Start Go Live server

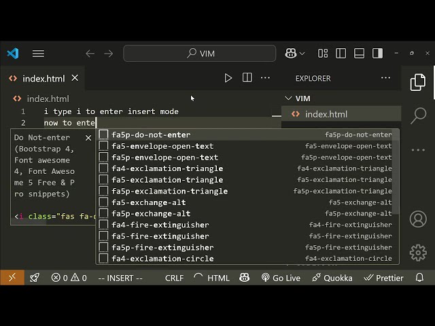pyautogui.click(x=281, y=278)
